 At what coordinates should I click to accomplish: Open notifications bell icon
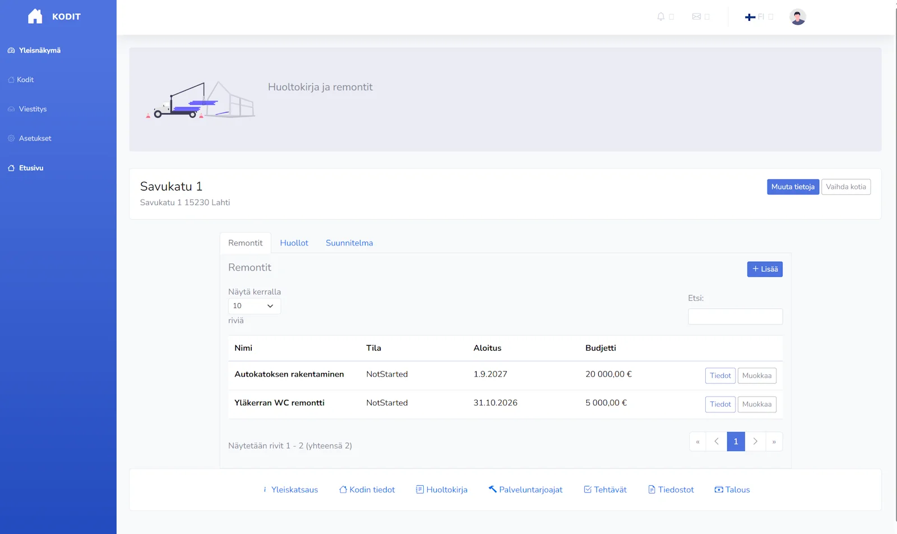click(x=661, y=17)
